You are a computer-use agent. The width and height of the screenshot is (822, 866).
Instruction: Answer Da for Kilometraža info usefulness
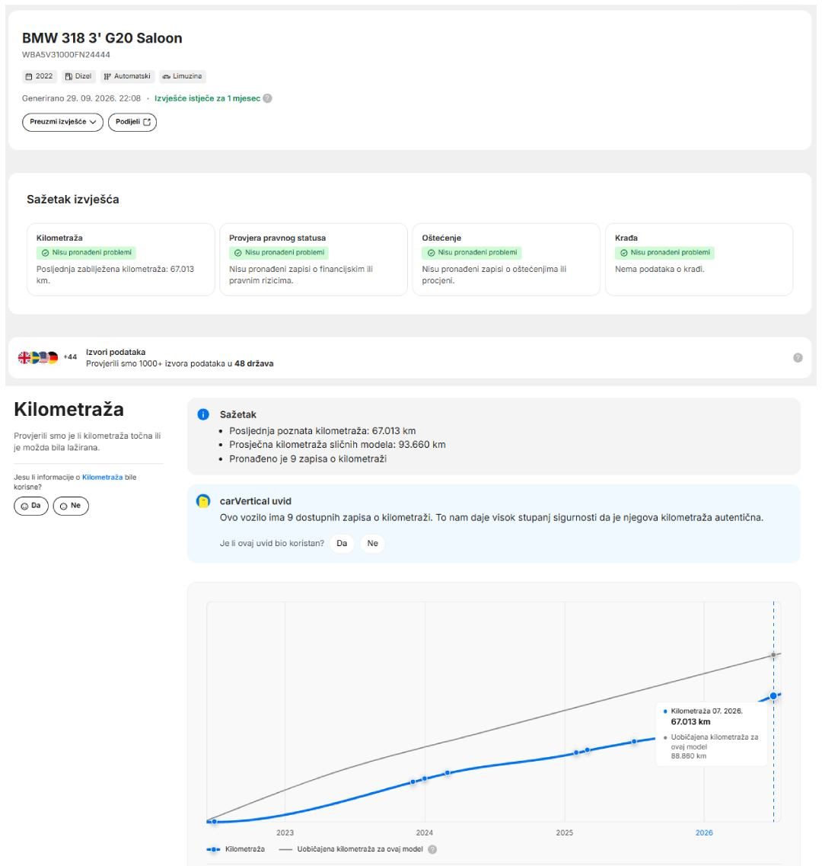31,506
